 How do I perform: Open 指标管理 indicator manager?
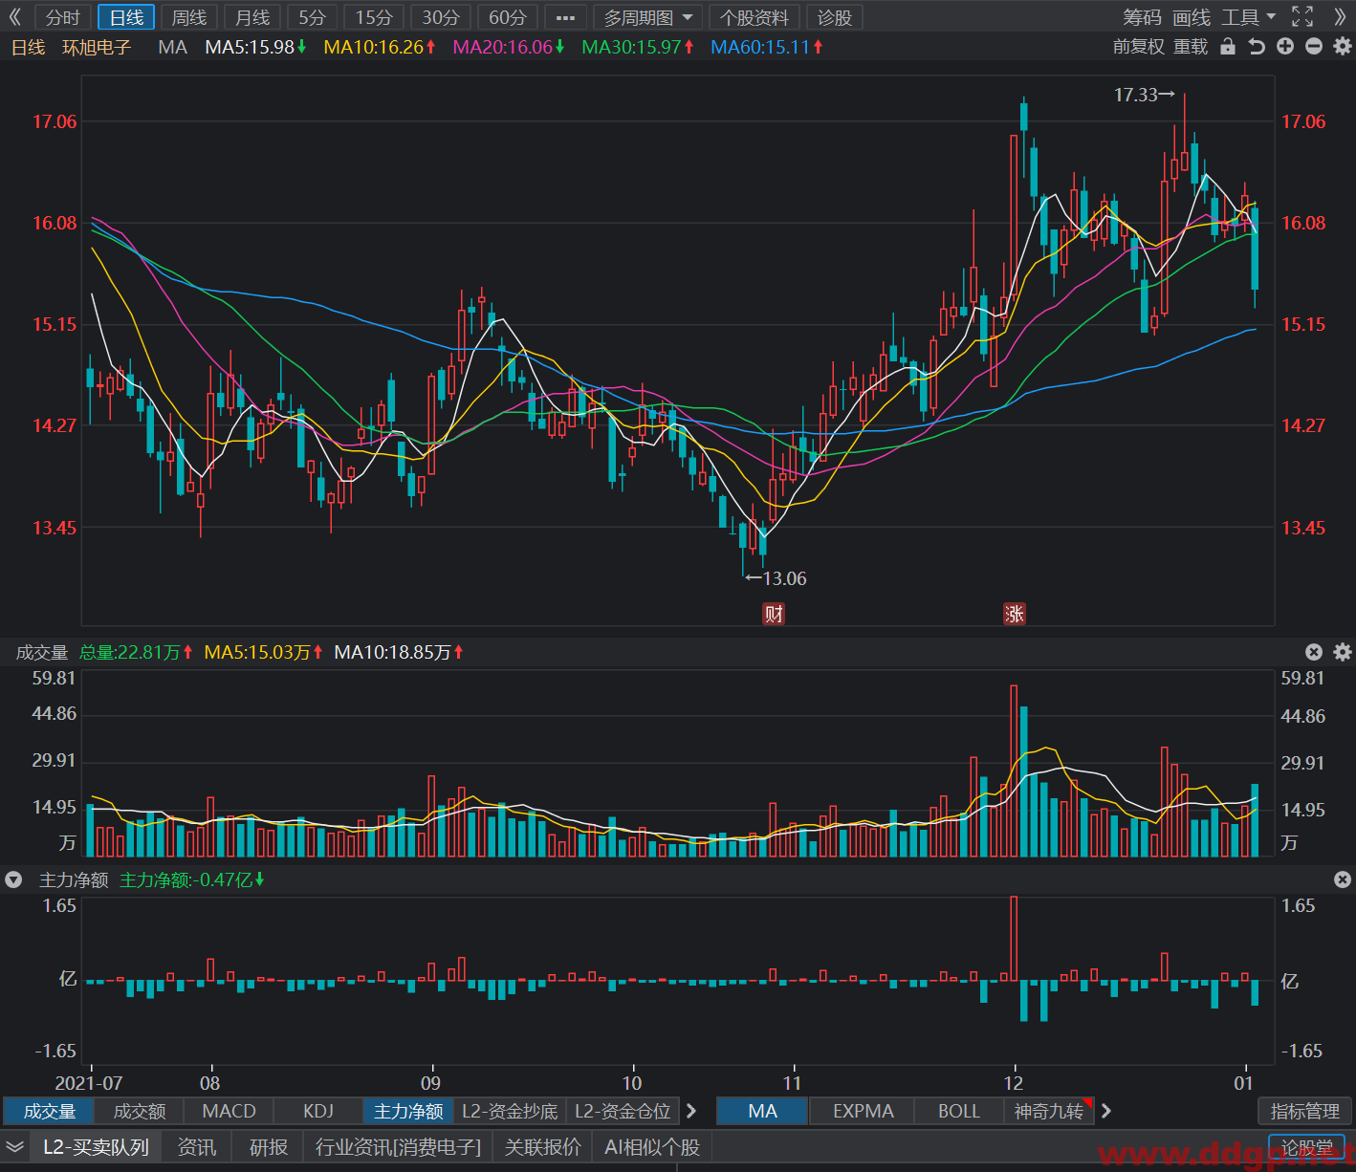(x=1304, y=1111)
